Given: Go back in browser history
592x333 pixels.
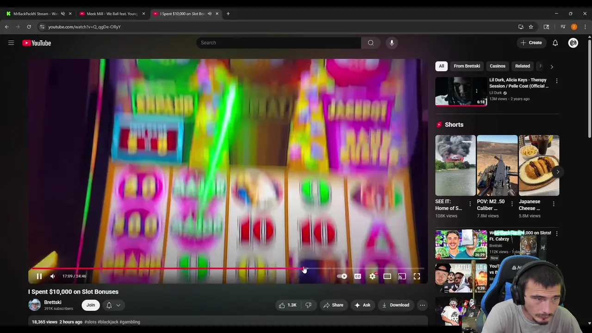Looking at the screenshot, I should point(7,27).
